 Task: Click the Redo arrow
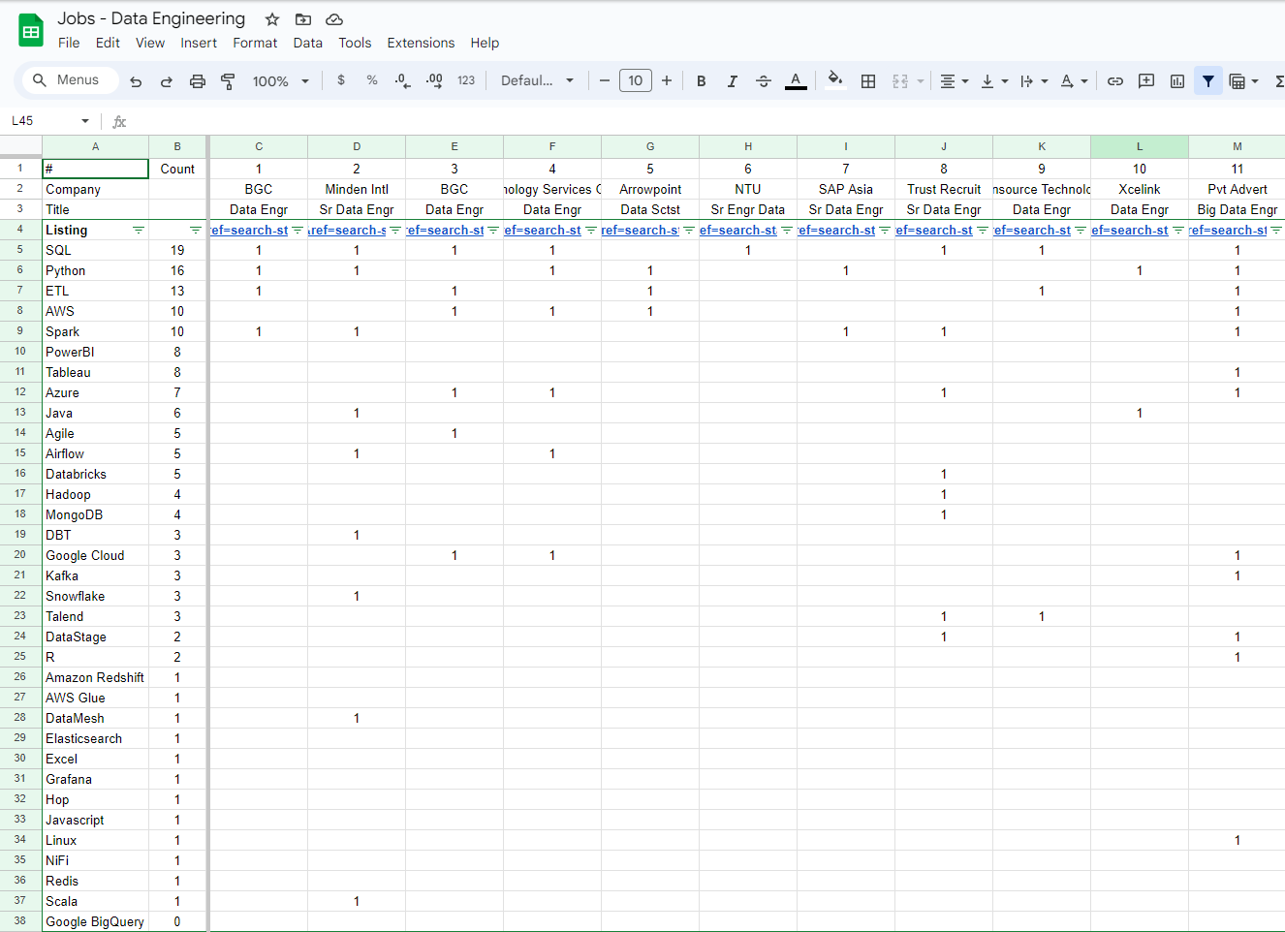167,81
